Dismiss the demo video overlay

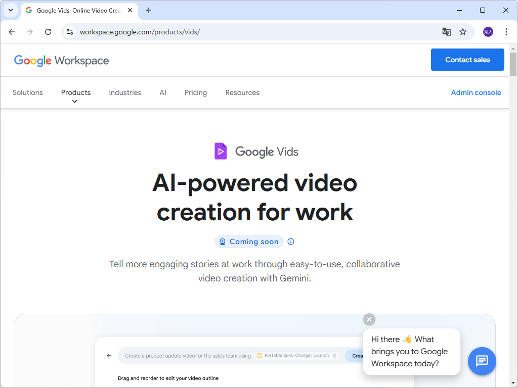coord(369,319)
